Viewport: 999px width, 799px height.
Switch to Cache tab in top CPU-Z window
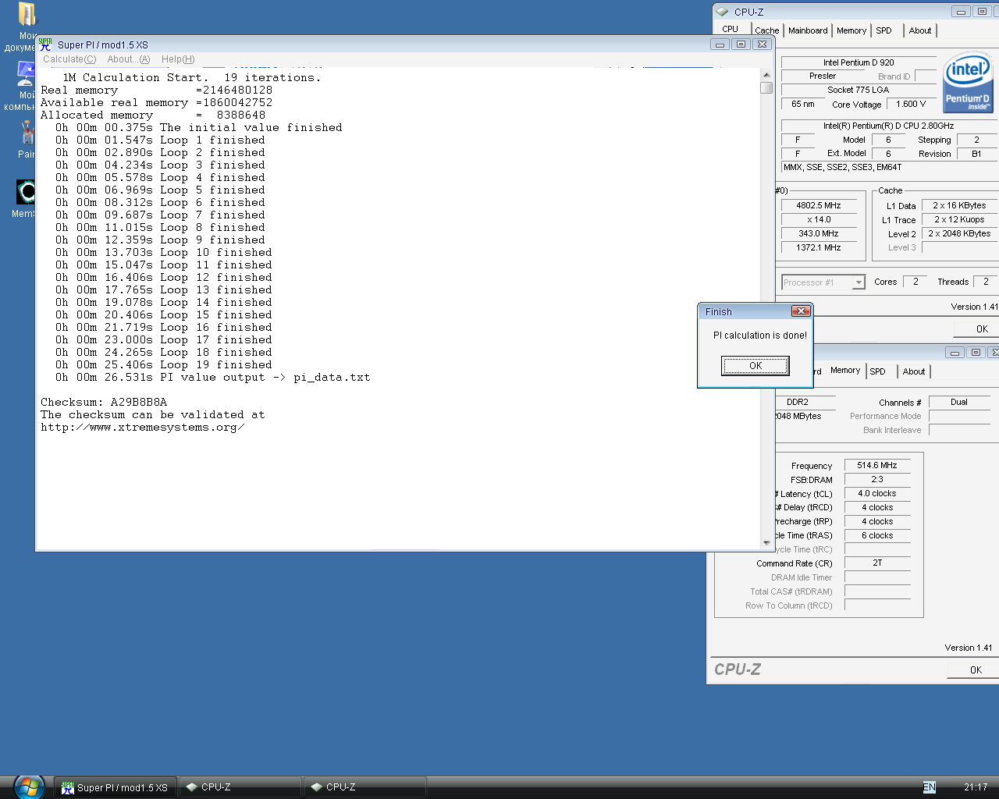766,30
